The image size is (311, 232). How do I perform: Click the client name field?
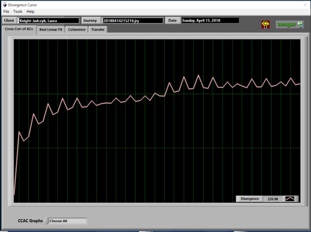point(49,21)
